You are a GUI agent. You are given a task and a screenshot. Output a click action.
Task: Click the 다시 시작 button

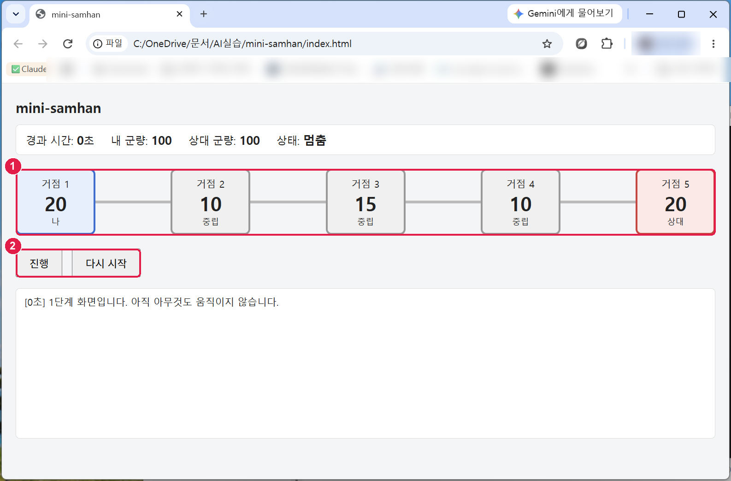[106, 263]
